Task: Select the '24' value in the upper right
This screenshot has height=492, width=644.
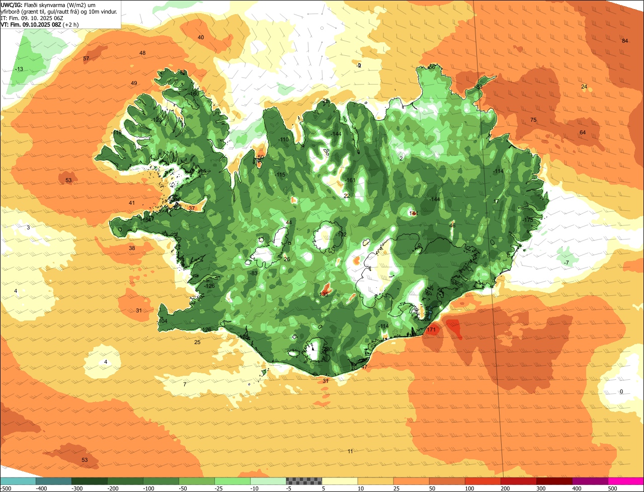Action: point(584,87)
